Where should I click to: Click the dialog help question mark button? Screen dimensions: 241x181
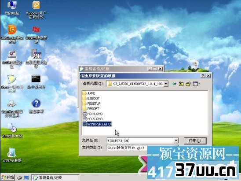coord(203,76)
